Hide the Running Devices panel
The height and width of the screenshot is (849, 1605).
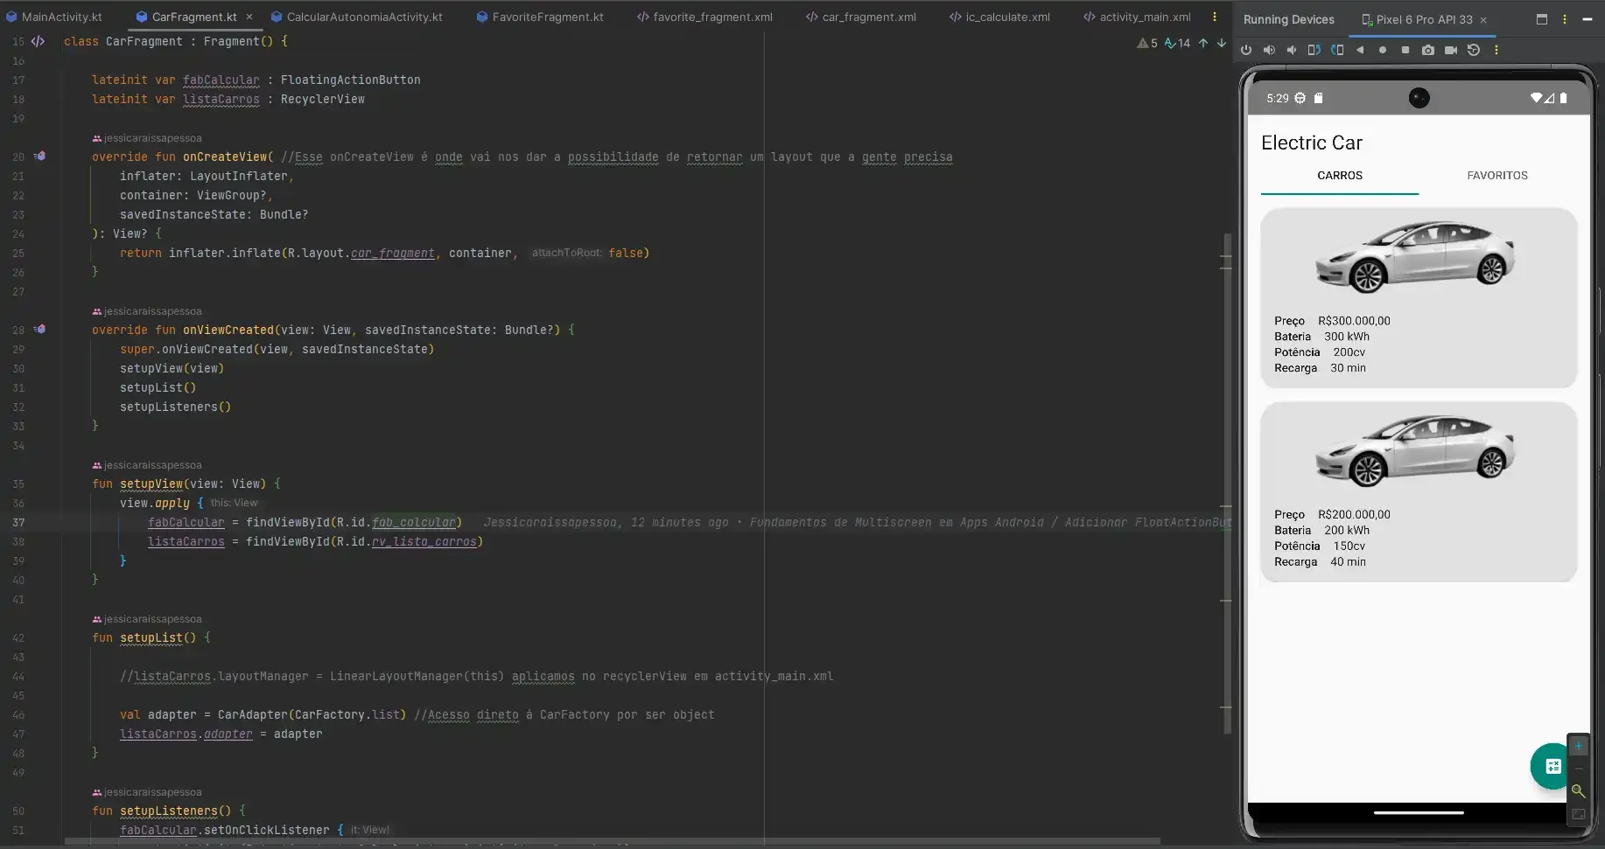pyautogui.click(x=1587, y=19)
